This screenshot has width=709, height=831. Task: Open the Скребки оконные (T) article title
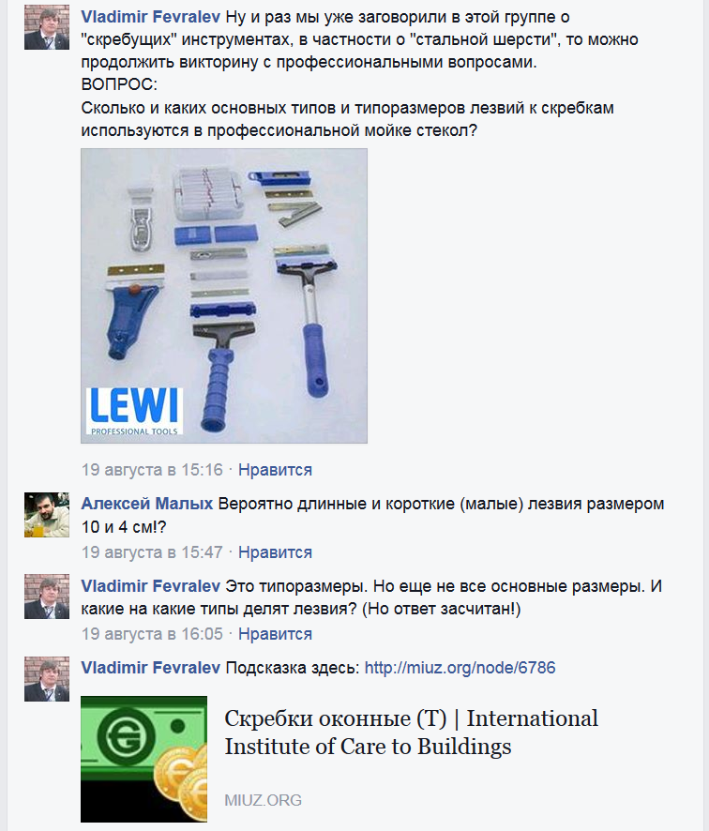point(411,733)
